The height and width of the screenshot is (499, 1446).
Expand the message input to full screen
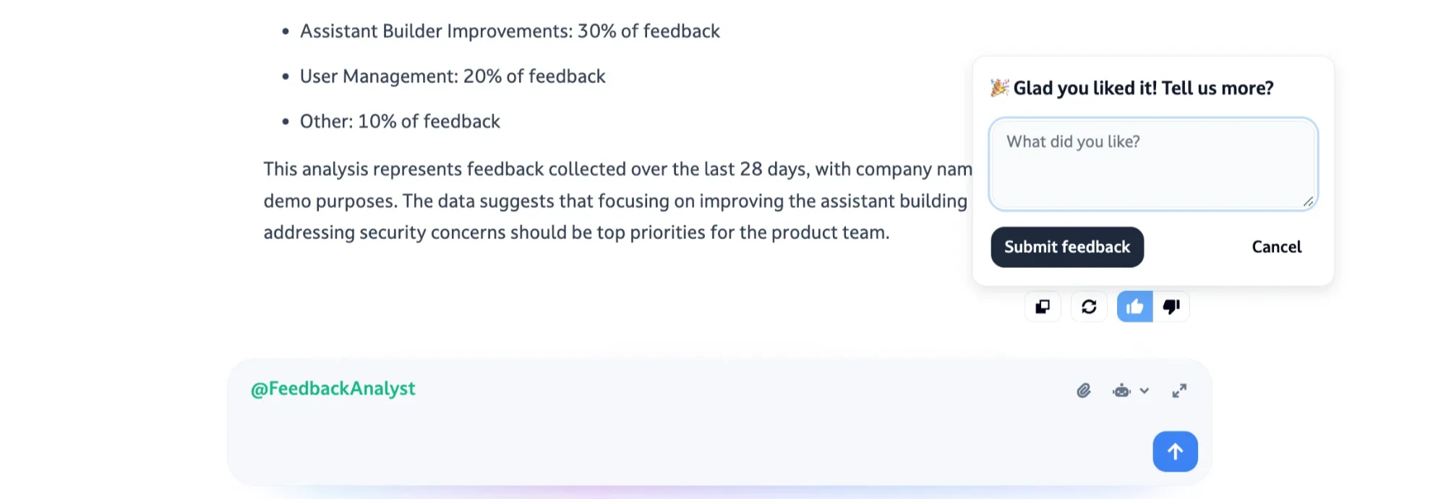point(1179,391)
